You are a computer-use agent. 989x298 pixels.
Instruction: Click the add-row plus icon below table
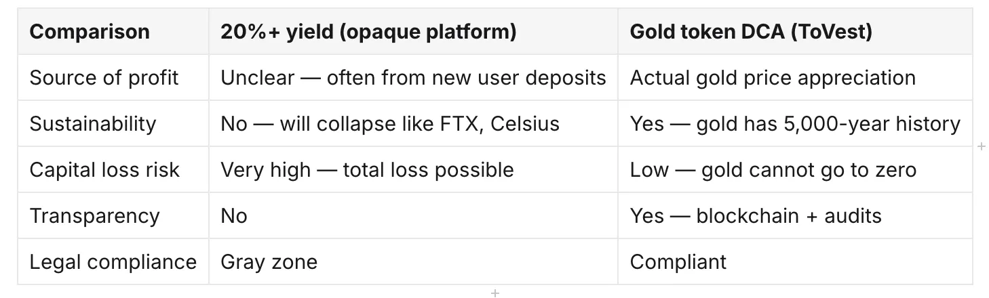pyautogui.click(x=495, y=293)
